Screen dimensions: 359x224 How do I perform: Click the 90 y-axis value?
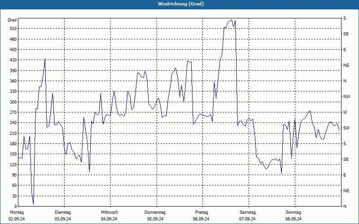pyautogui.click(x=14, y=175)
